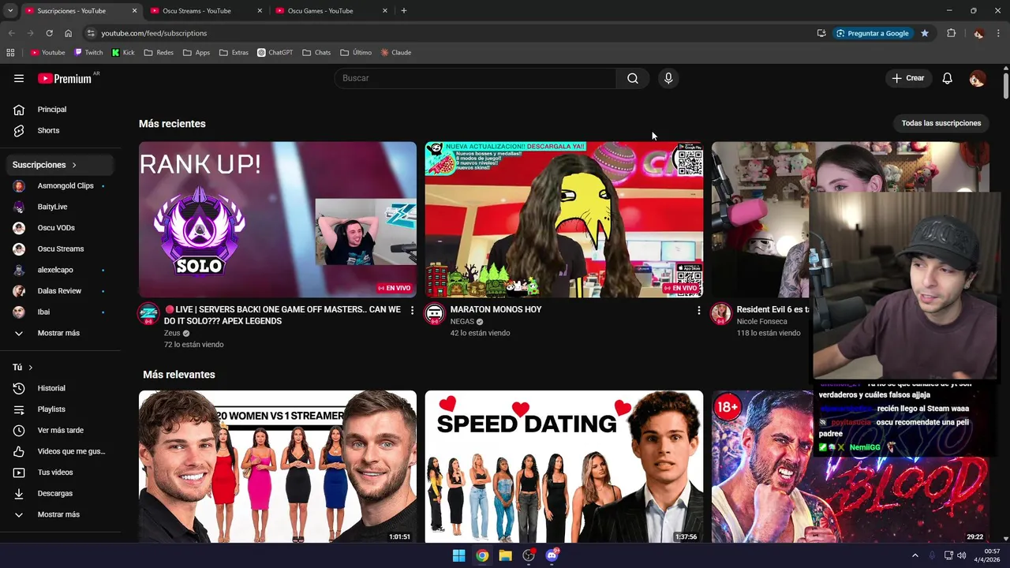Open the 20 Women vs 1 Streamer thumbnail
Screen dimensions: 1010x568
pos(278,466)
